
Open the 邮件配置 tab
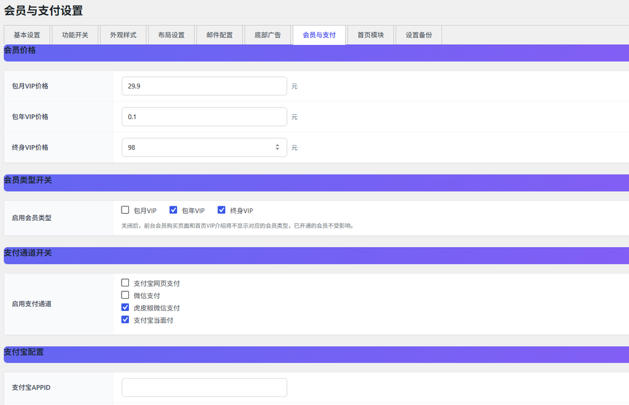point(219,35)
